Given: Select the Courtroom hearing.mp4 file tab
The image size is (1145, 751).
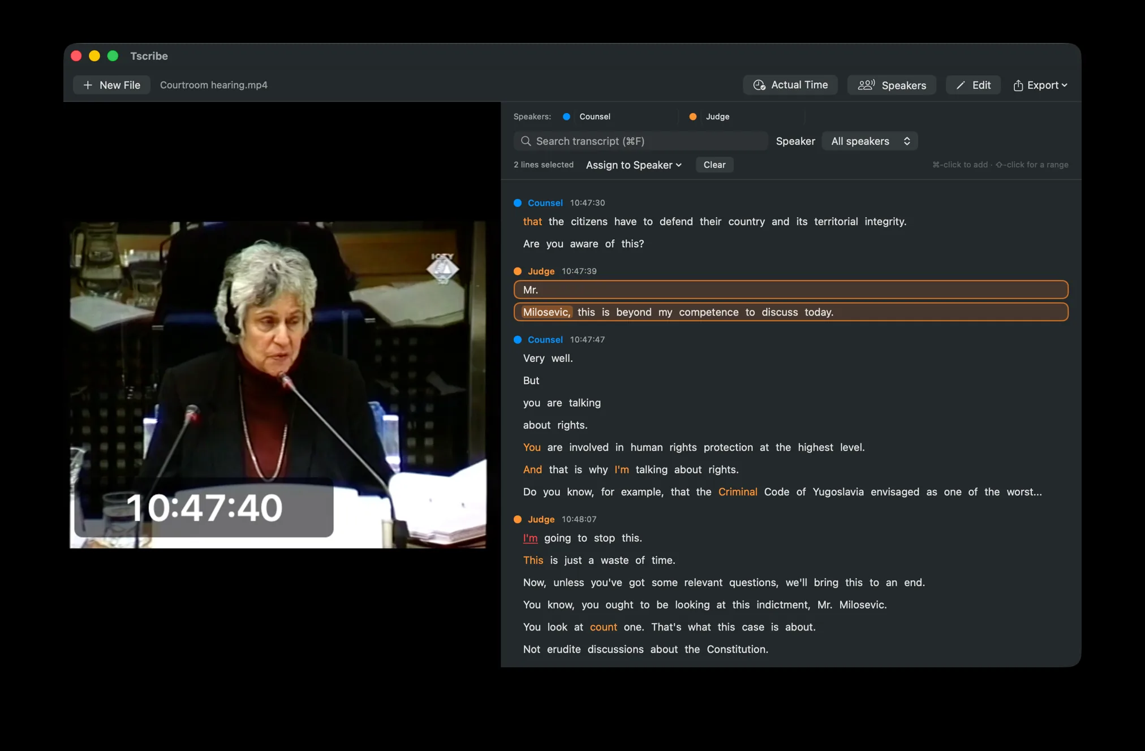Looking at the screenshot, I should (214, 85).
